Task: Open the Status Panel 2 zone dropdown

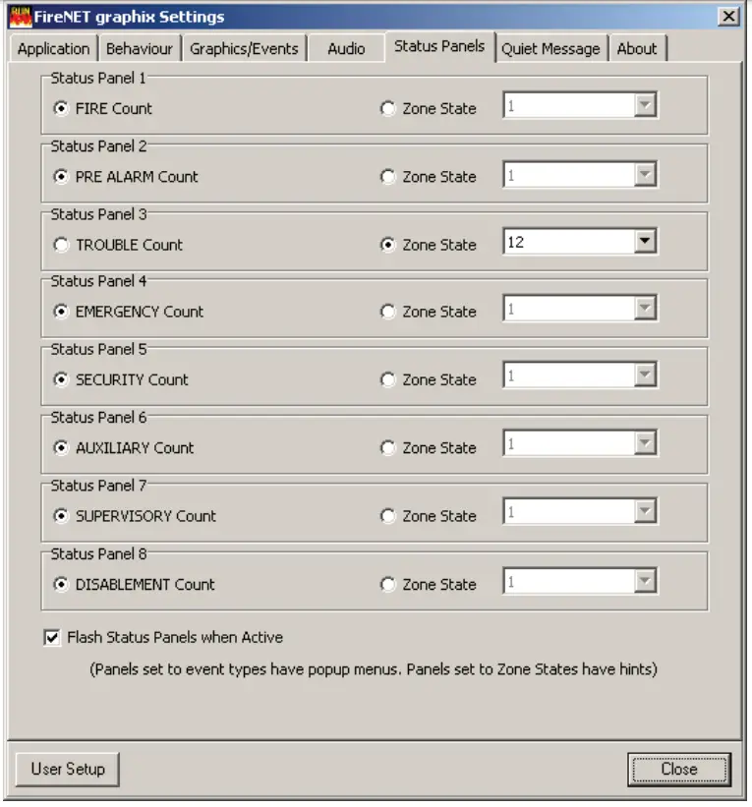Action: pyautogui.click(x=645, y=174)
